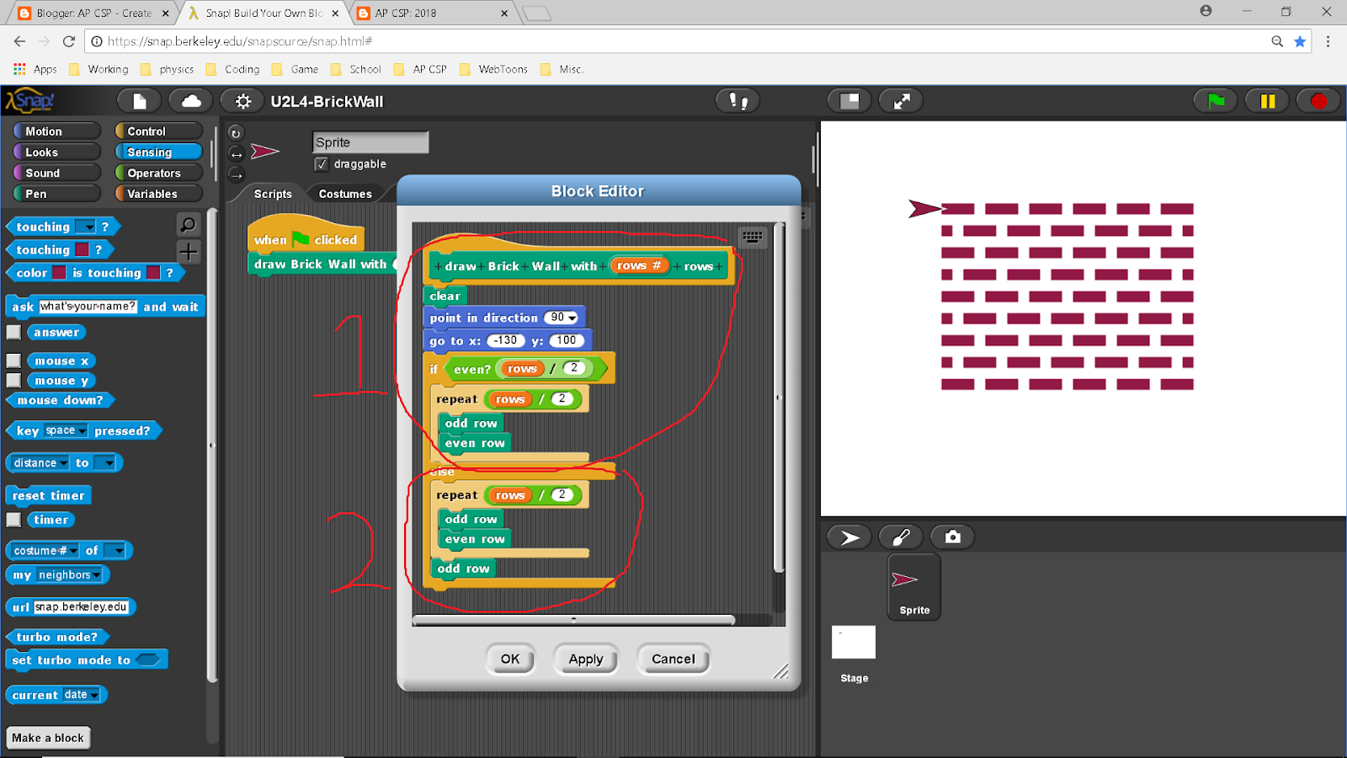1347x758 pixels.
Task: Toggle single stepping footprints icon
Action: (x=738, y=101)
